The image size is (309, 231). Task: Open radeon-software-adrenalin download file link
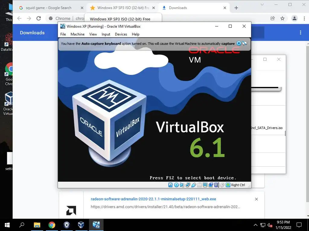[x=153, y=199]
